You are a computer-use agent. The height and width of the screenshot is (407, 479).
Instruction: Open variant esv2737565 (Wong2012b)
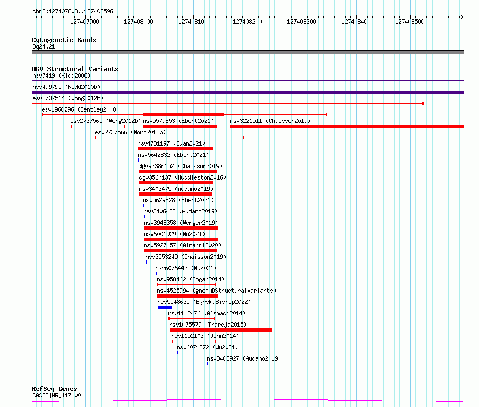[x=105, y=121]
